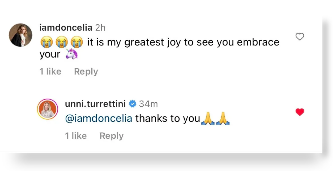Click the first praying hands emoji

click(x=208, y=118)
